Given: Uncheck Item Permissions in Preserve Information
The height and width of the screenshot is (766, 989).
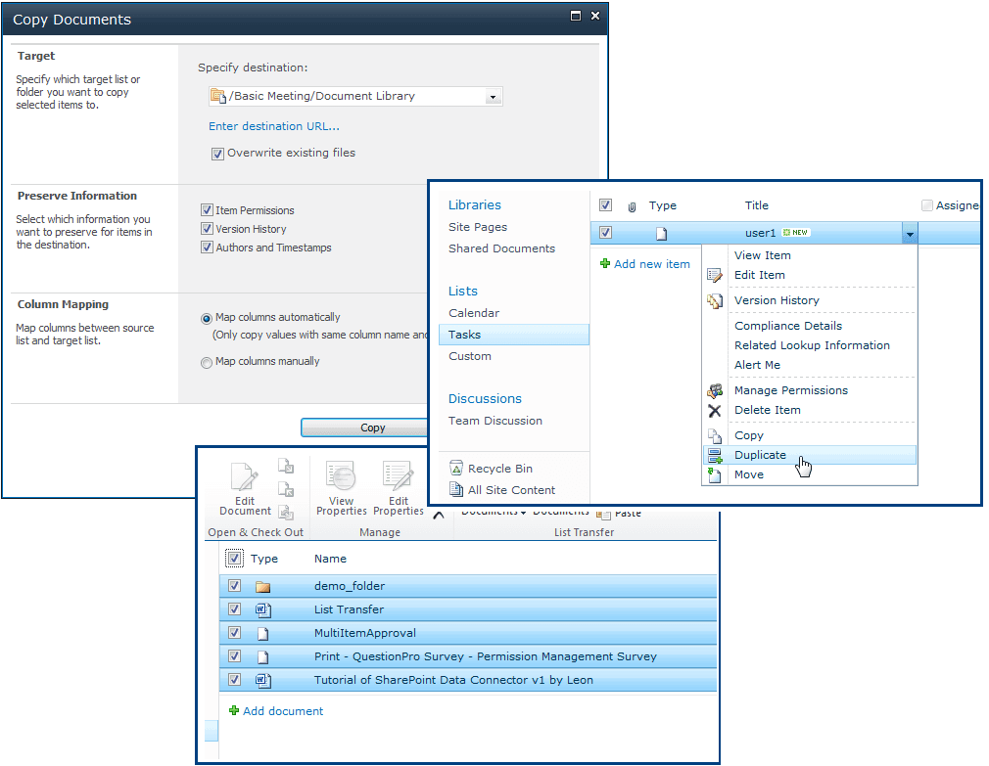Looking at the screenshot, I should point(207,209).
